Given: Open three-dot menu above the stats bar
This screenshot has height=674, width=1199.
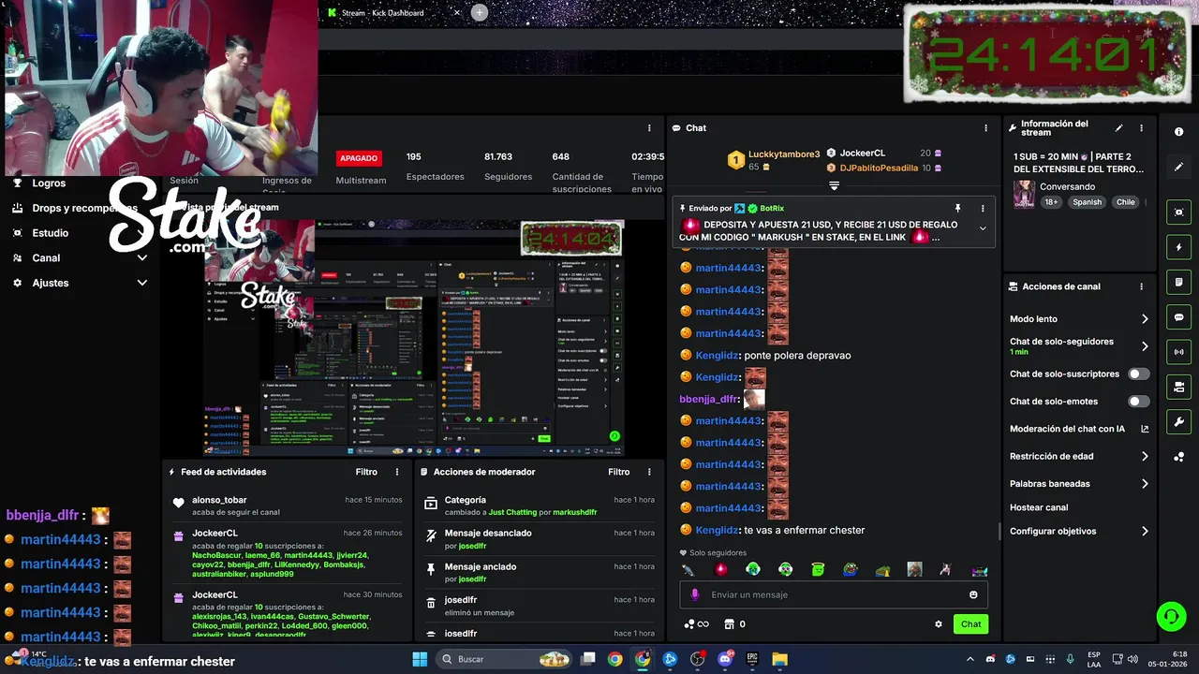Looking at the screenshot, I should click(x=649, y=128).
